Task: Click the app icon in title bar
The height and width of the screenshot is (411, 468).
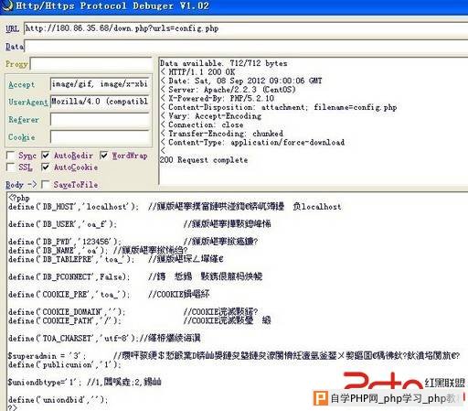Action: [7, 5]
